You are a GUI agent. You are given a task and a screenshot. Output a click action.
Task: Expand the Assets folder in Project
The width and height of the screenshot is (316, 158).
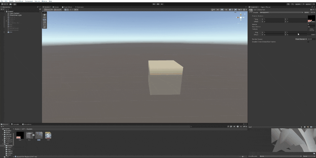click(x=1, y=129)
